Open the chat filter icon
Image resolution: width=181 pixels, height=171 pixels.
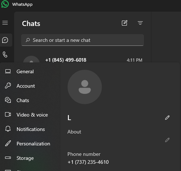[x=140, y=23]
